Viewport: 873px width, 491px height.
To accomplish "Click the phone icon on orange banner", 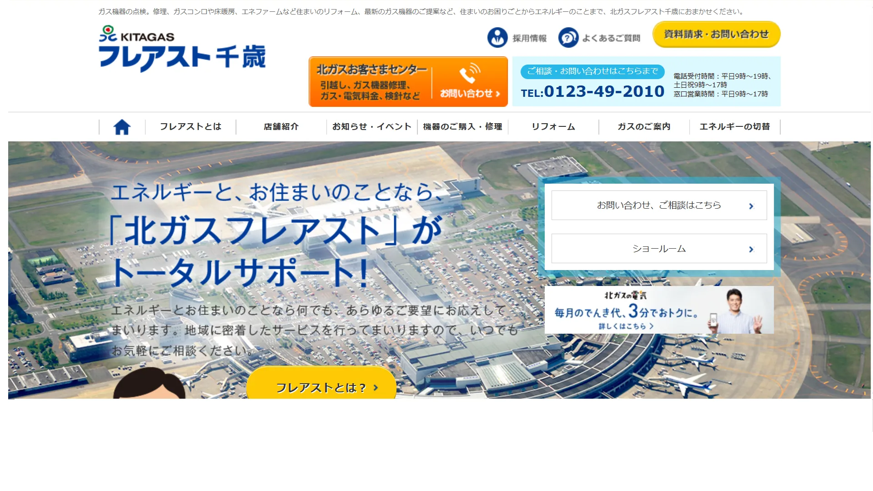I will (470, 73).
